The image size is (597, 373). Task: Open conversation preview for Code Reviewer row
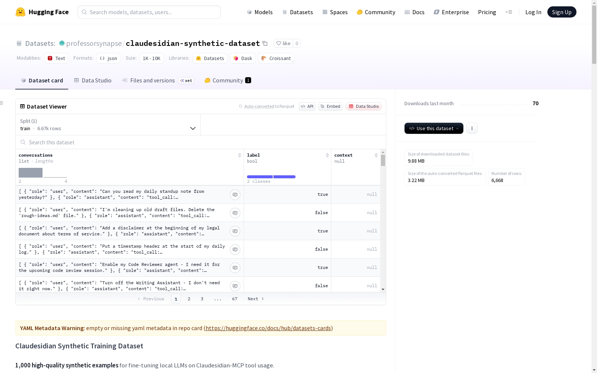point(235,268)
